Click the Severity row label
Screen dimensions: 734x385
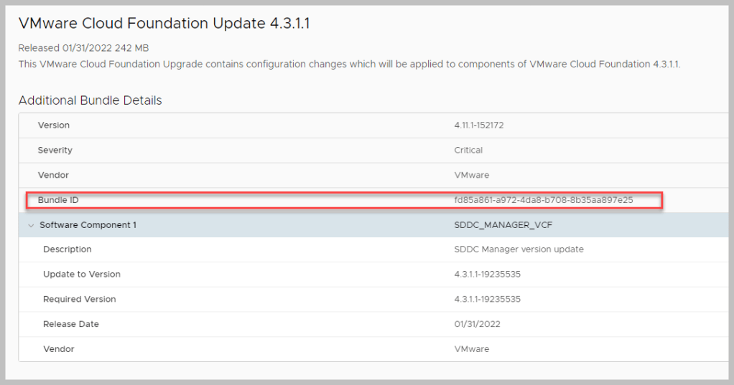(x=55, y=151)
